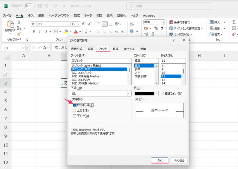
Task: Click the キャンセル button
Action: [x=179, y=160]
